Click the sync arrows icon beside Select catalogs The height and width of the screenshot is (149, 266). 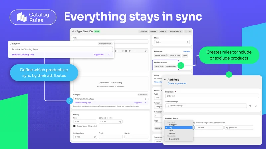[x=256, y=106]
